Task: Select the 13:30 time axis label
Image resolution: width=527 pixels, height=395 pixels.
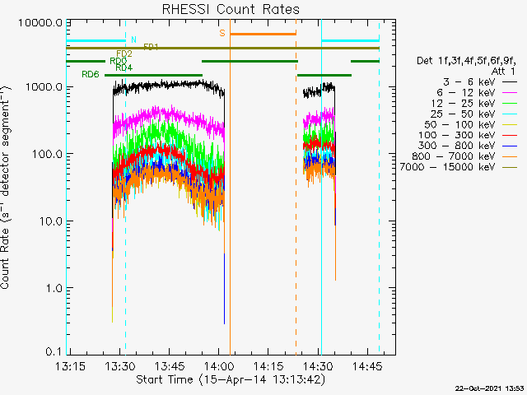Action: coord(119,365)
